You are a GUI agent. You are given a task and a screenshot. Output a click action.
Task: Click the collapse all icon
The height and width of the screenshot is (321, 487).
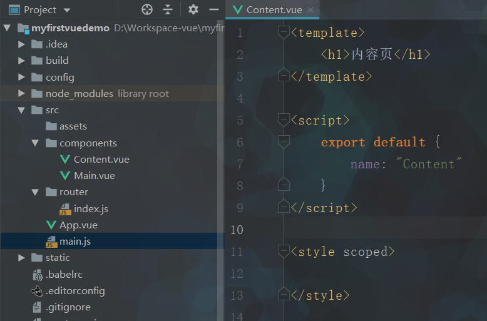click(168, 9)
